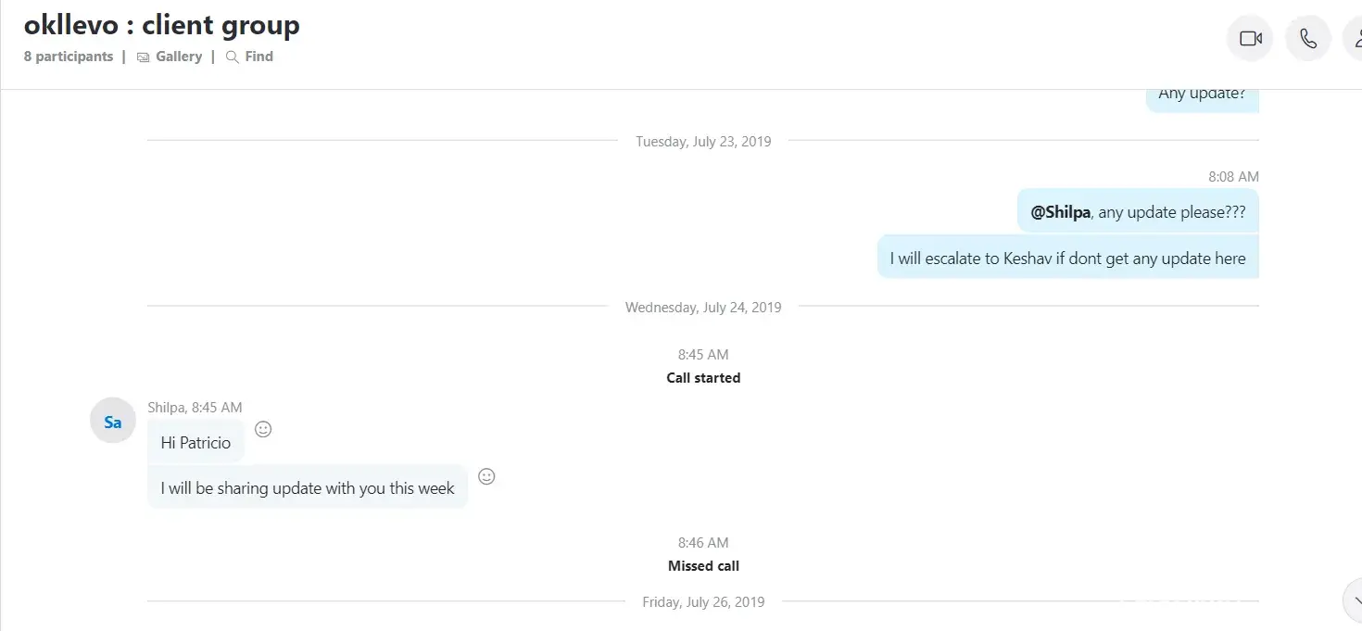Viewport: 1362px width, 631px height.
Task: Select the "I will escalate to Keshav" message
Action: click(1067, 259)
